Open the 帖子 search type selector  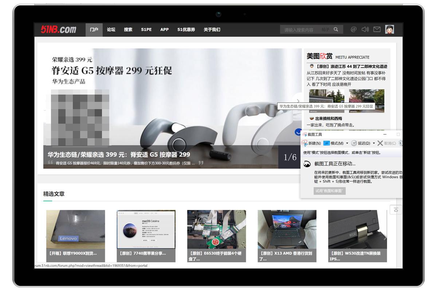(325, 29)
